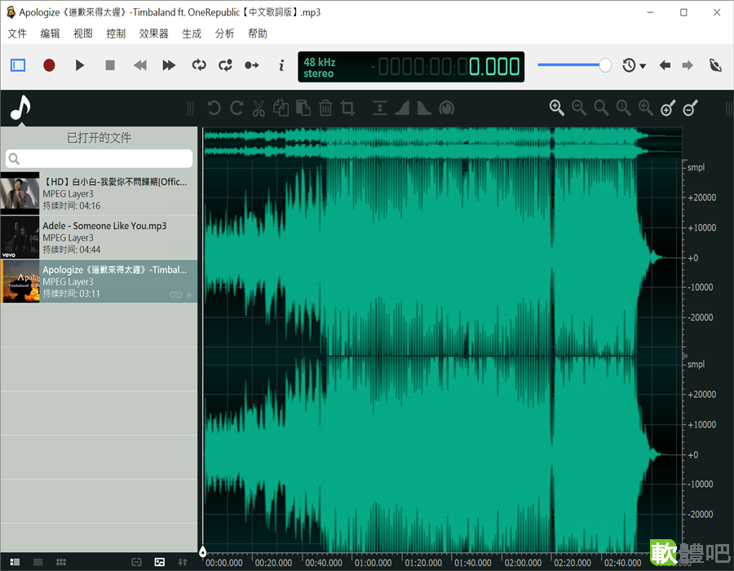Click the Apologize album thumbnail

click(x=20, y=281)
